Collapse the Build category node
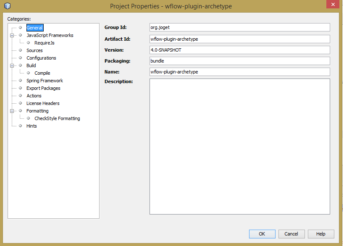The height and width of the screenshot is (246, 344). [12, 65]
